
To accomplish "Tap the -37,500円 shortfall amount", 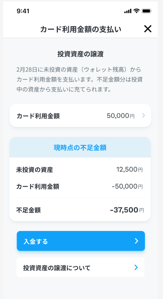I will (127, 210).
